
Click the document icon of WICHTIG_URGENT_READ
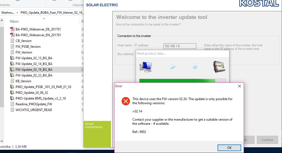pyautogui.click(x=12, y=110)
